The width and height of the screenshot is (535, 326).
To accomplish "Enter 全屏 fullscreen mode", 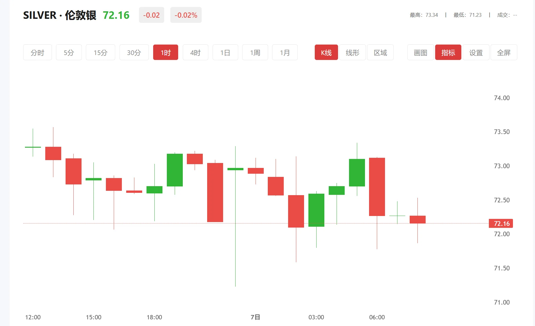I will pyautogui.click(x=504, y=52).
